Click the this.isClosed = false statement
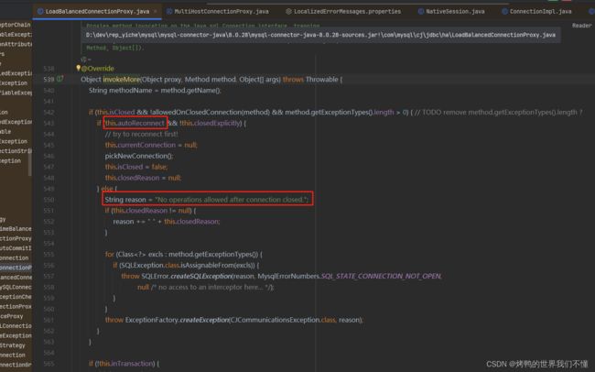595x372 pixels. (x=136, y=167)
